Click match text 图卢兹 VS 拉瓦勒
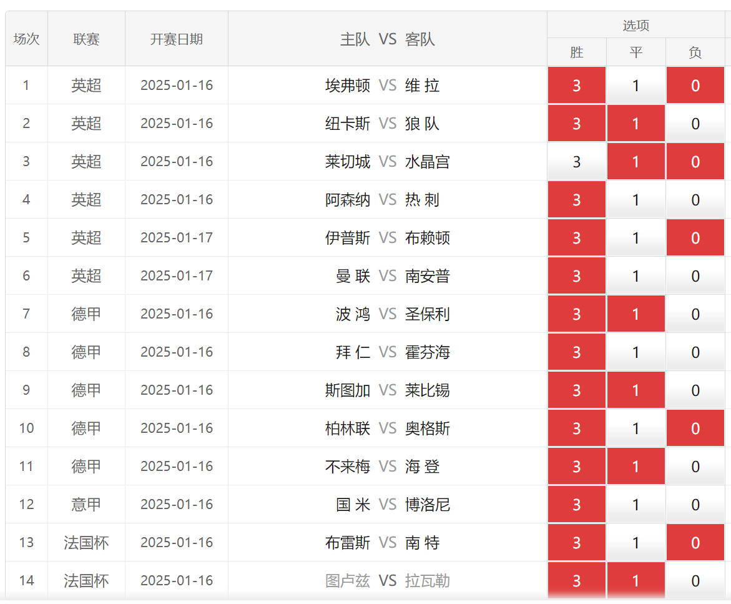The width and height of the screenshot is (731, 604). pyautogui.click(x=388, y=581)
